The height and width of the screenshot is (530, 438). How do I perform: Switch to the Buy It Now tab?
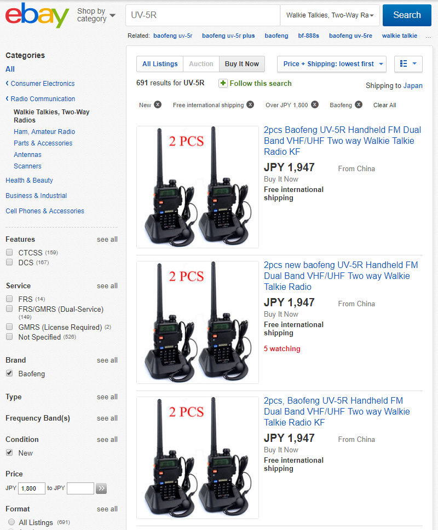[x=242, y=64]
